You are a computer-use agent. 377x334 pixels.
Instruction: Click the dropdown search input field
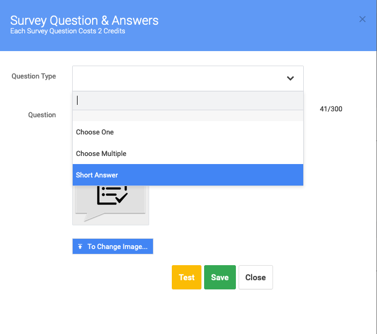click(x=188, y=101)
